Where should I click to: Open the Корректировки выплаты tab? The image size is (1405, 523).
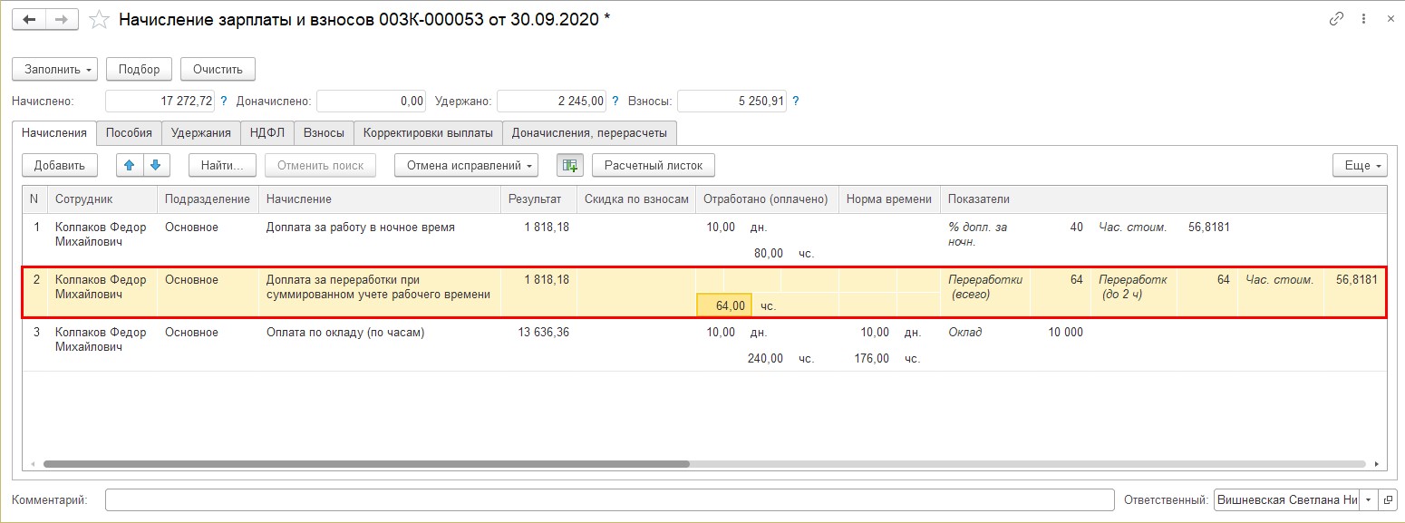(x=428, y=132)
